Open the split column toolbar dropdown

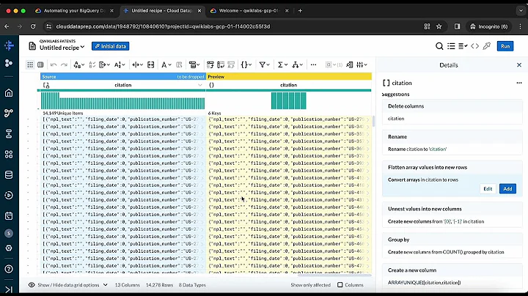point(137,64)
